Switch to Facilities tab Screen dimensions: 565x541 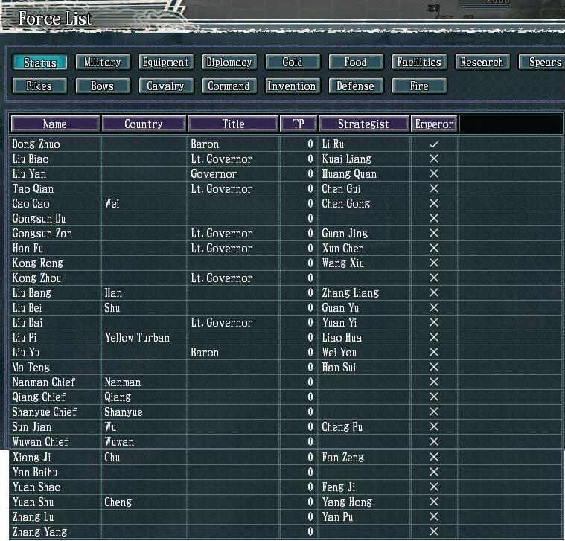click(x=419, y=63)
